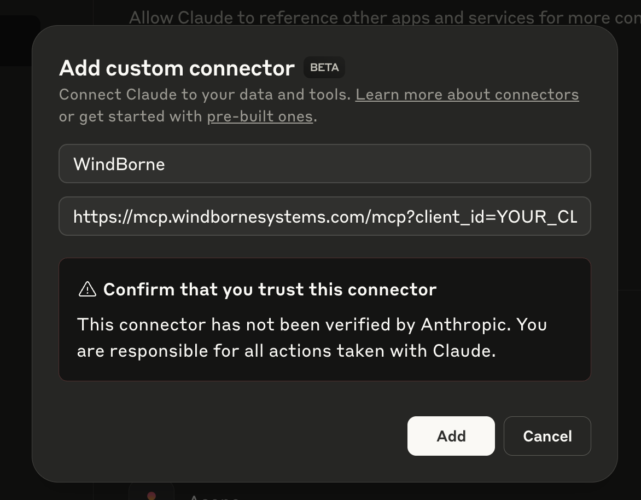Click the WindBorne connector name field
The image size is (641, 500).
(x=324, y=164)
